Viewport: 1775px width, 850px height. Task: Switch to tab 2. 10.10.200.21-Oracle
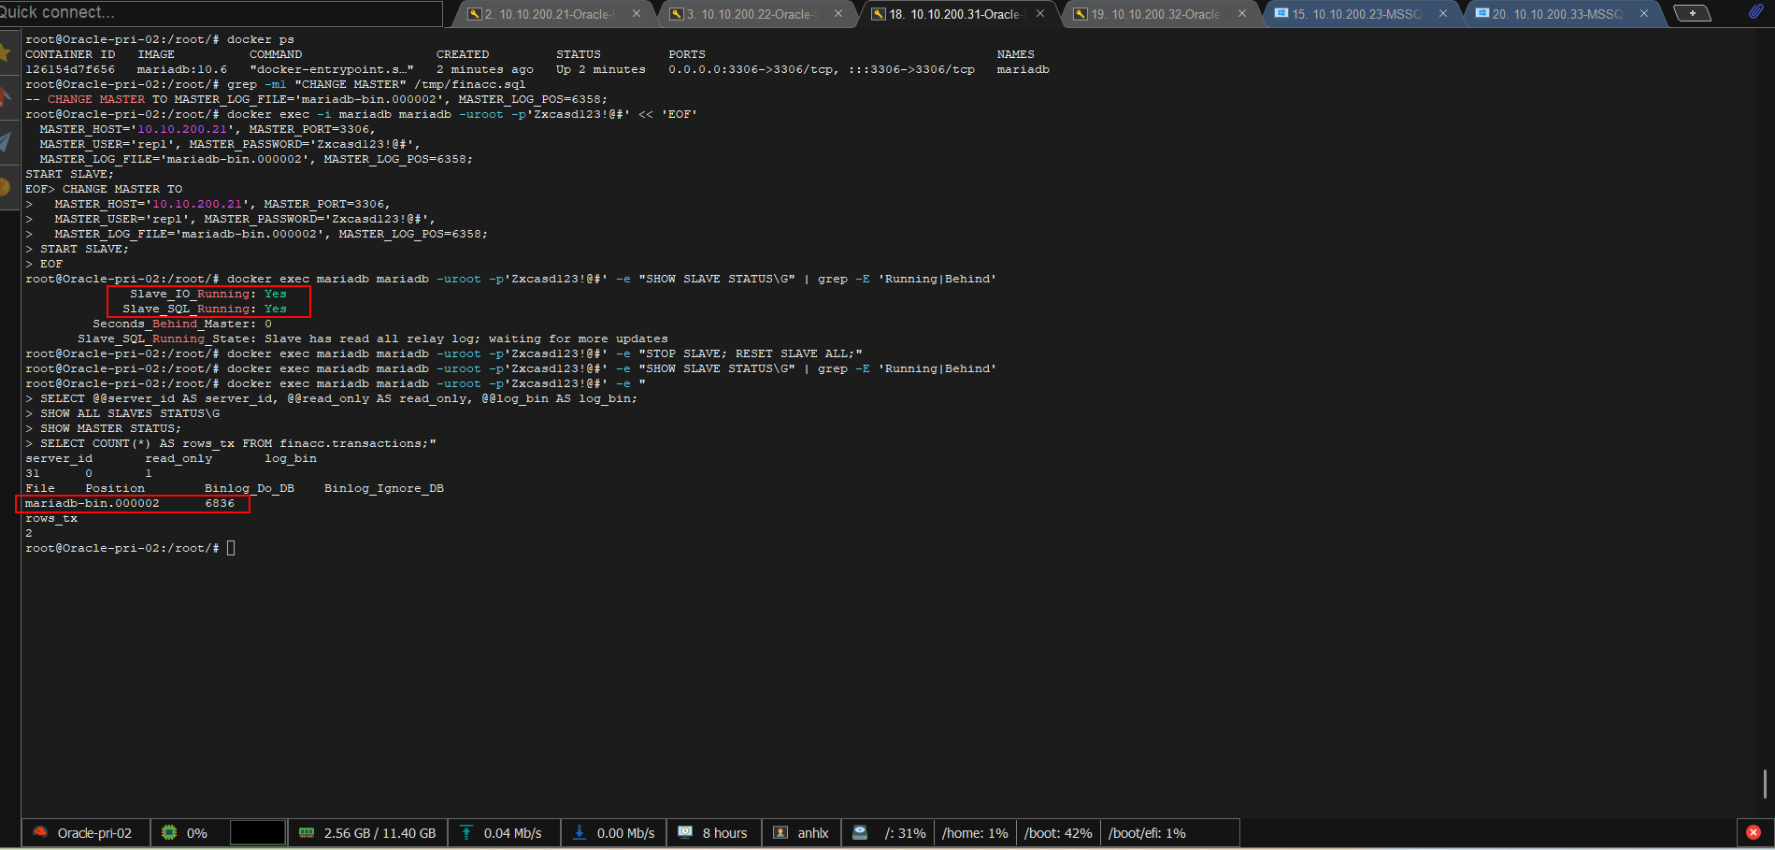[x=554, y=14]
